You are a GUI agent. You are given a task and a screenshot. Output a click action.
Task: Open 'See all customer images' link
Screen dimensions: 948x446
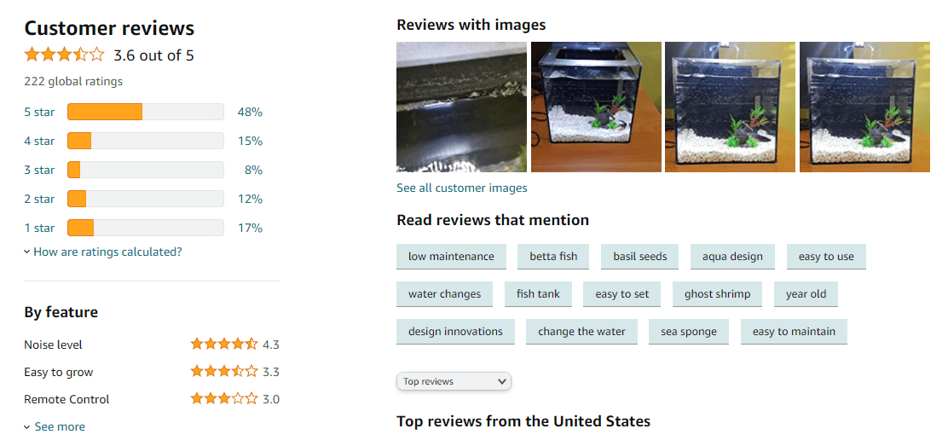pos(462,188)
